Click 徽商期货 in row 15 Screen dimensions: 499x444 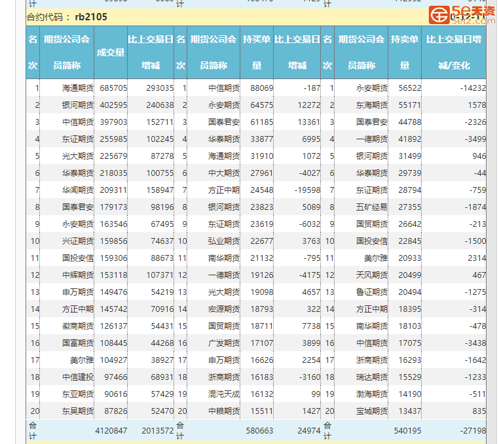(78, 326)
